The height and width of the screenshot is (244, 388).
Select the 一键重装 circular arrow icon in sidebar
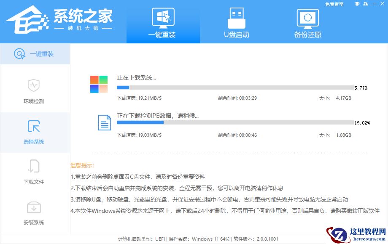point(19,54)
